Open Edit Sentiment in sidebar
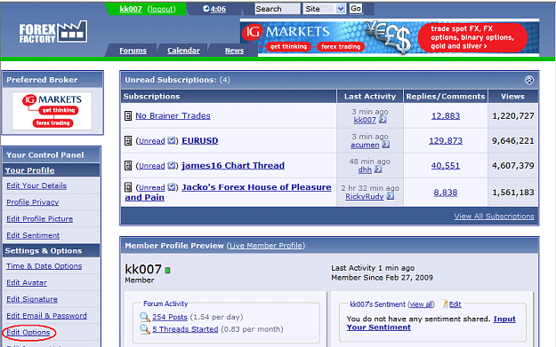The height and width of the screenshot is (347, 556). 33,235
